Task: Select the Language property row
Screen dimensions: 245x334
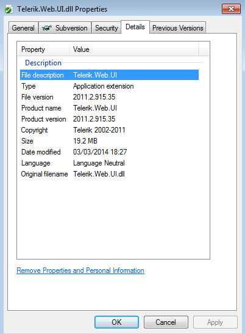Action: click(109, 163)
